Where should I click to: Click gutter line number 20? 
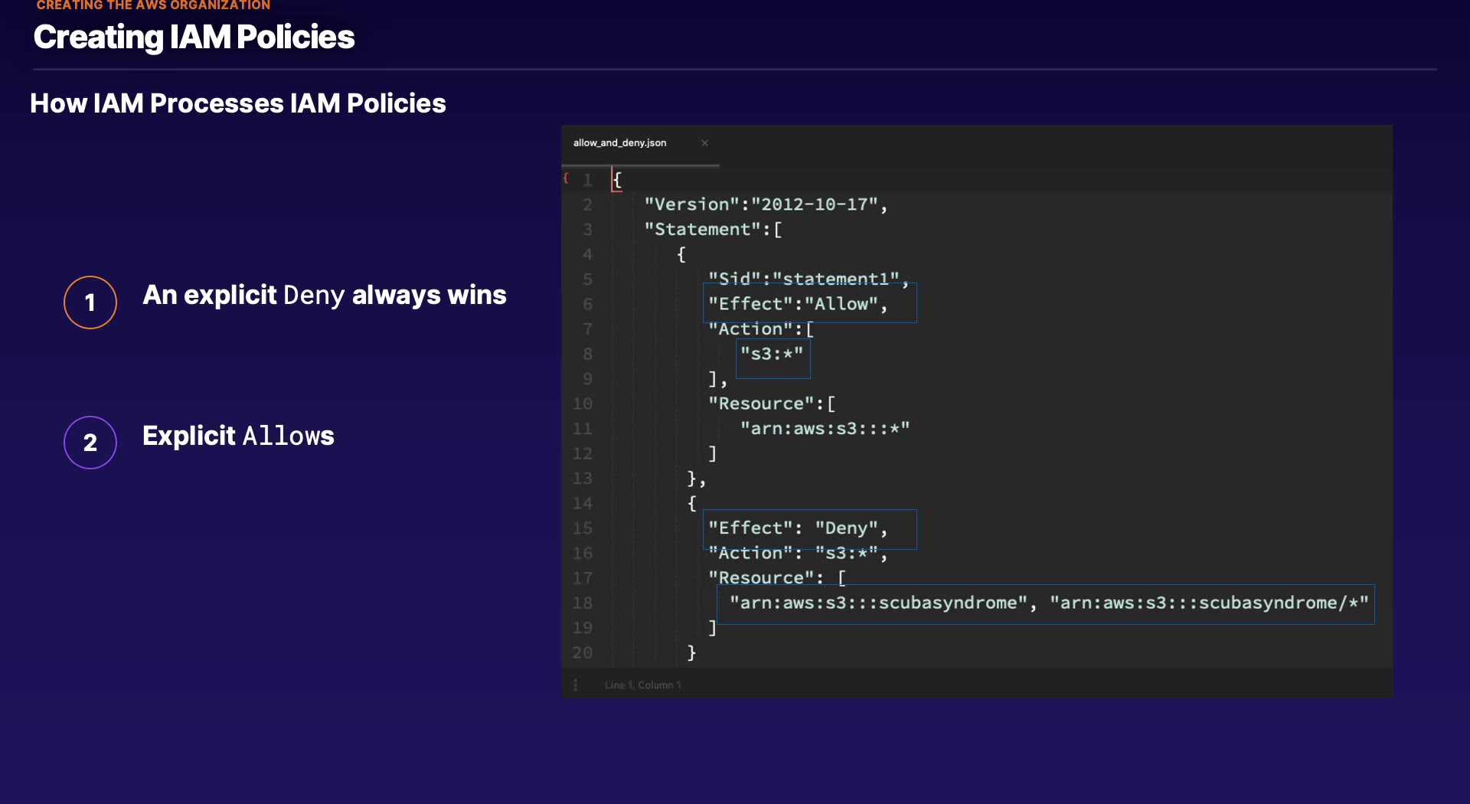point(583,652)
